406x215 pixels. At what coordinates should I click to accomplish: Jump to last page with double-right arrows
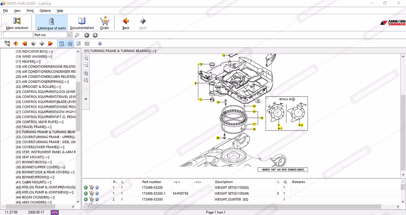click(x=50, y=44)
